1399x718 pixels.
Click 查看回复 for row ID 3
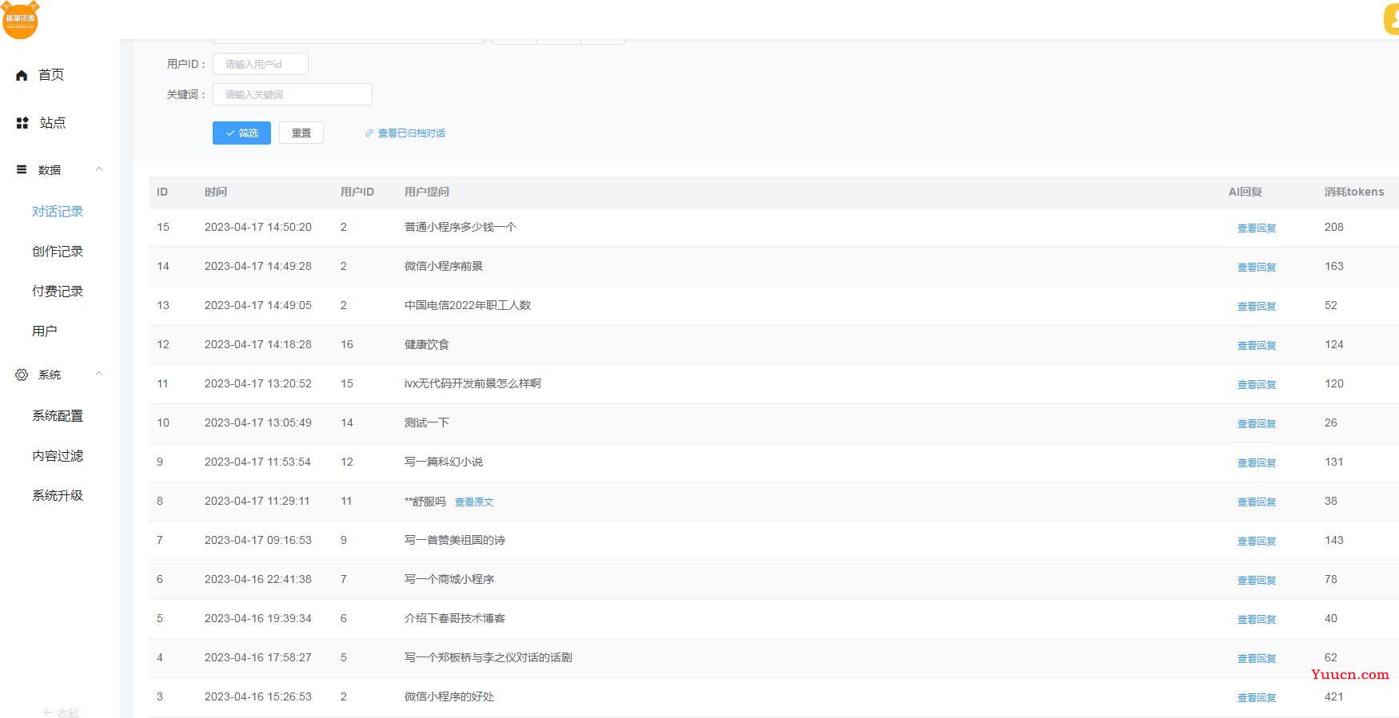click(1257, 698)
